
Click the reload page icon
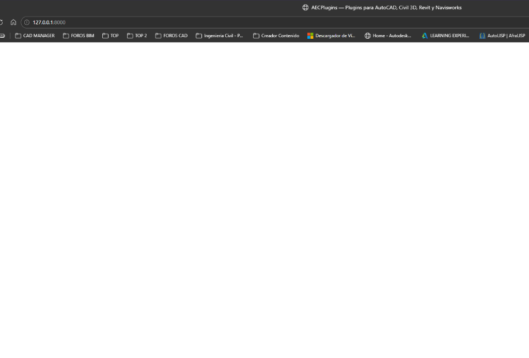[x=1, y=22]
